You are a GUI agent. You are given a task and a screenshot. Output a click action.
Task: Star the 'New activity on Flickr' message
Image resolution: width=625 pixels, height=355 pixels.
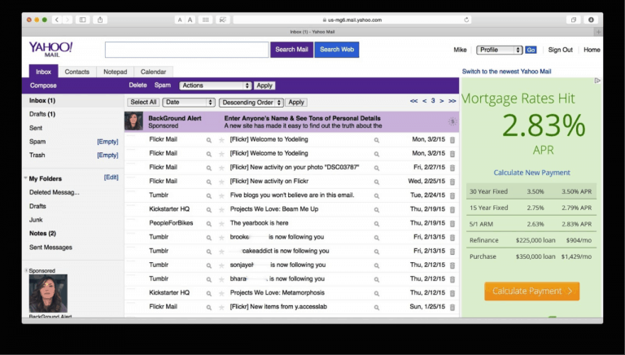point(221,182)
